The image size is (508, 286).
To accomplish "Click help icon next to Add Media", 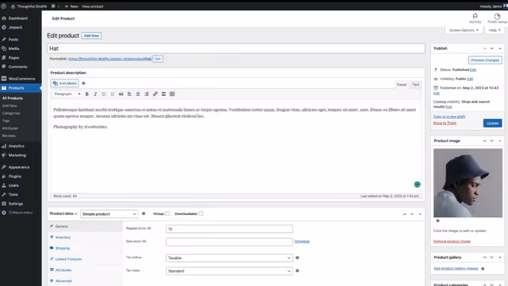I will tap(84, 83).
